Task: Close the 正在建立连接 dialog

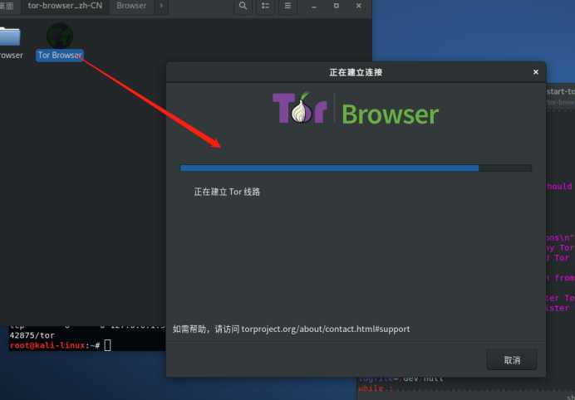Action: pos(536,72)
